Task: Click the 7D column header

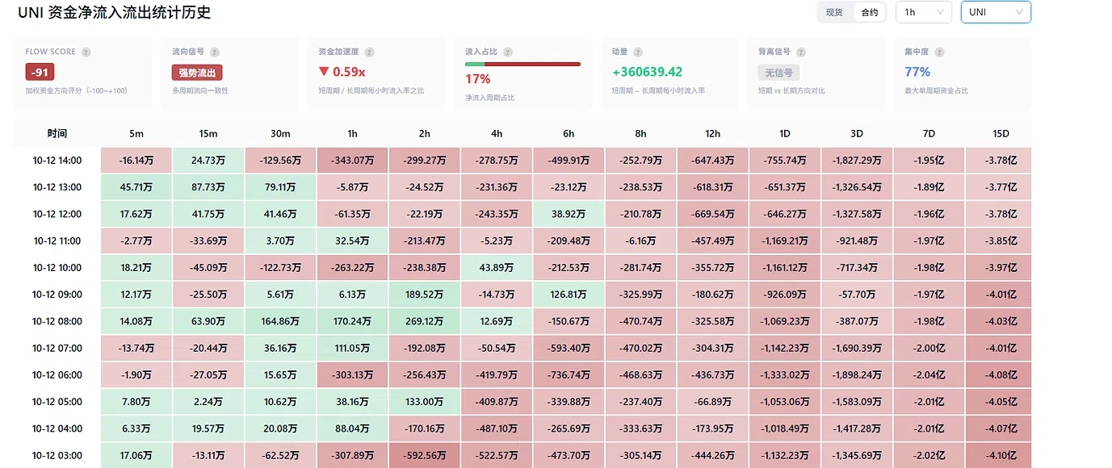Action: 929,133
